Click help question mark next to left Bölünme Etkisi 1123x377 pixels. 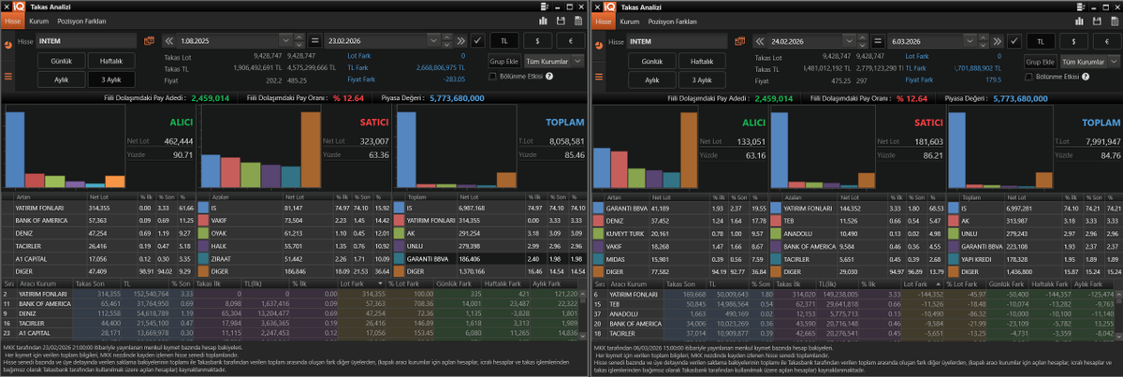tap(549, 76)
